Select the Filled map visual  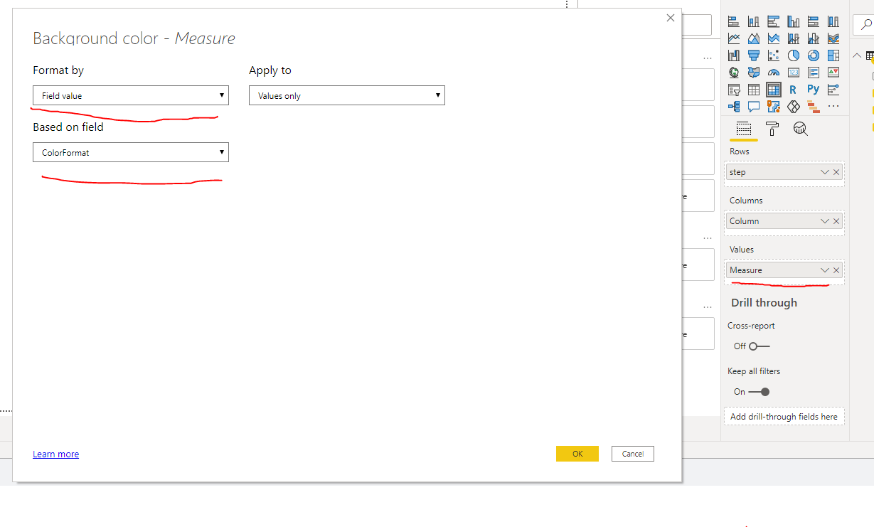point(754,73)
